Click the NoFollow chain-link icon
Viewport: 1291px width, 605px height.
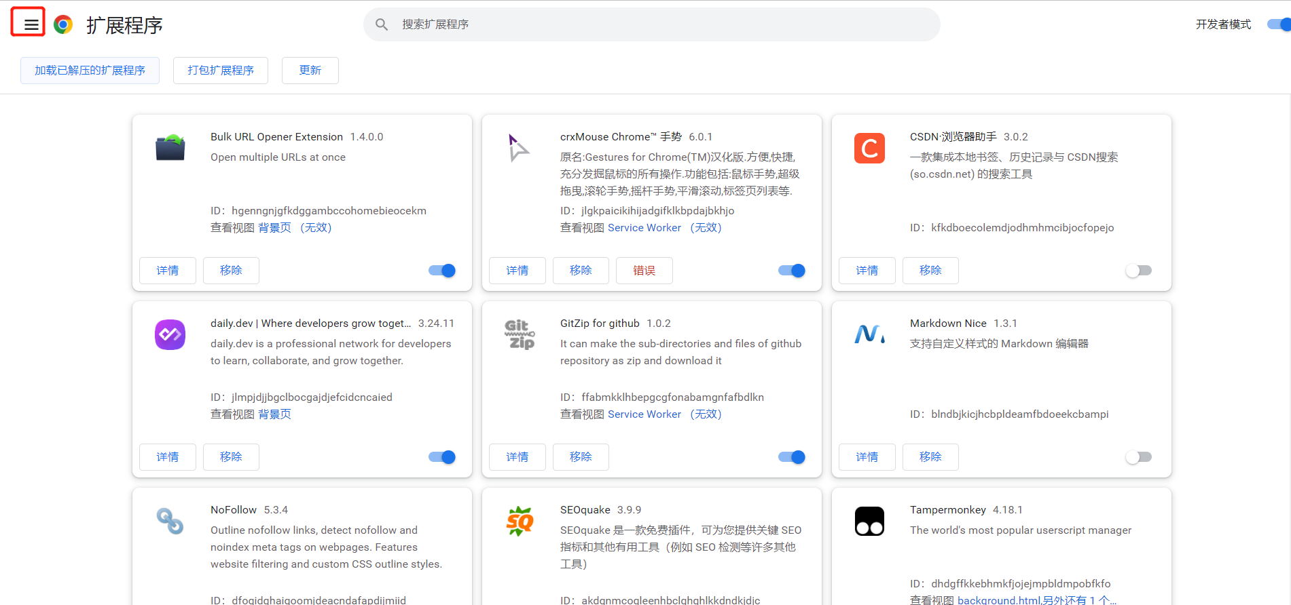coord(170,521)
